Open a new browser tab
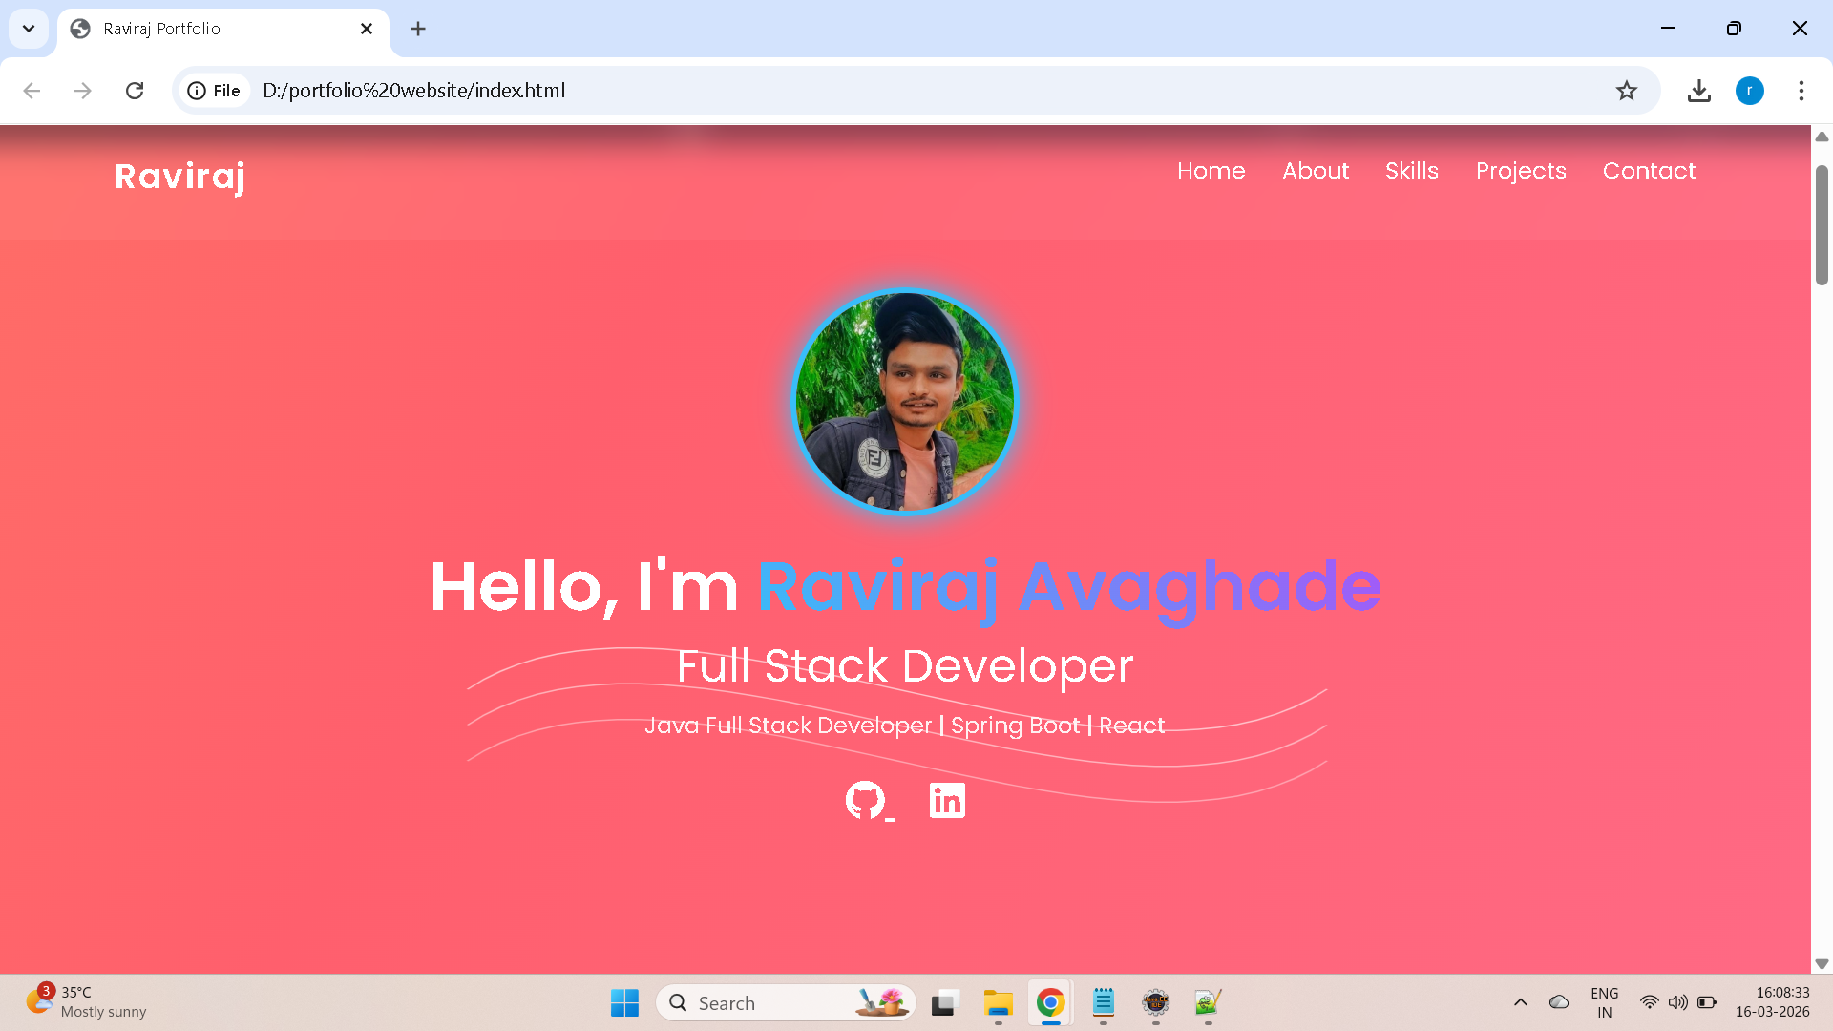 [418, 29]
